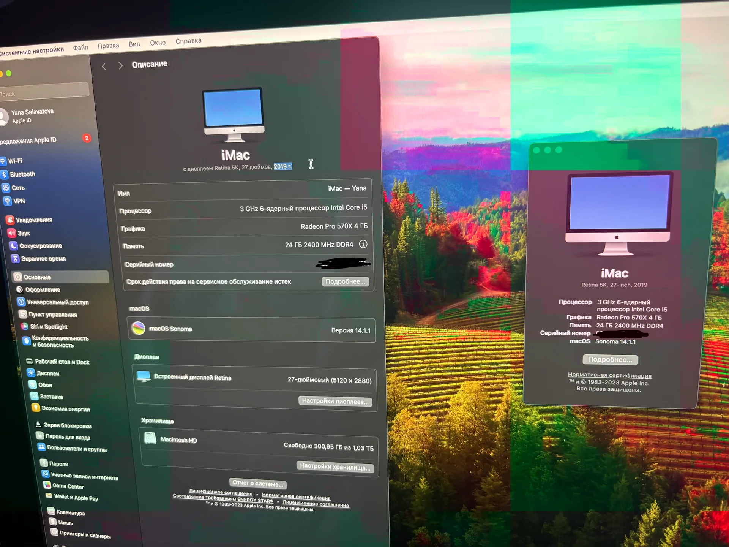Open ENERGY STAR compliance link
Screen dimensions: 729x547
pos(223,498)
